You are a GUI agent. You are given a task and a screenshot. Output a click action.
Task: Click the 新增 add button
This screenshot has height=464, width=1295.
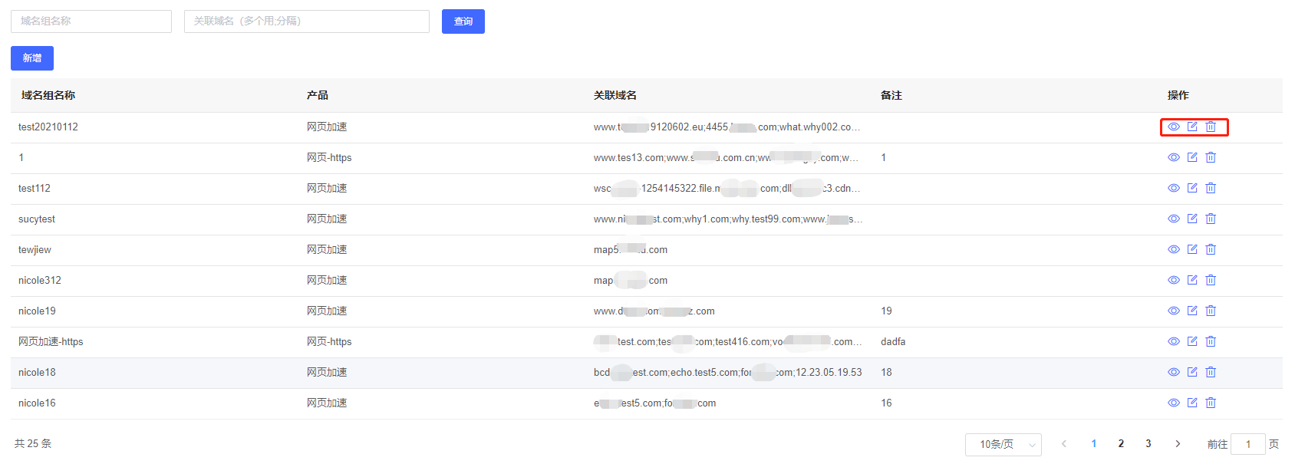[32, 58]
